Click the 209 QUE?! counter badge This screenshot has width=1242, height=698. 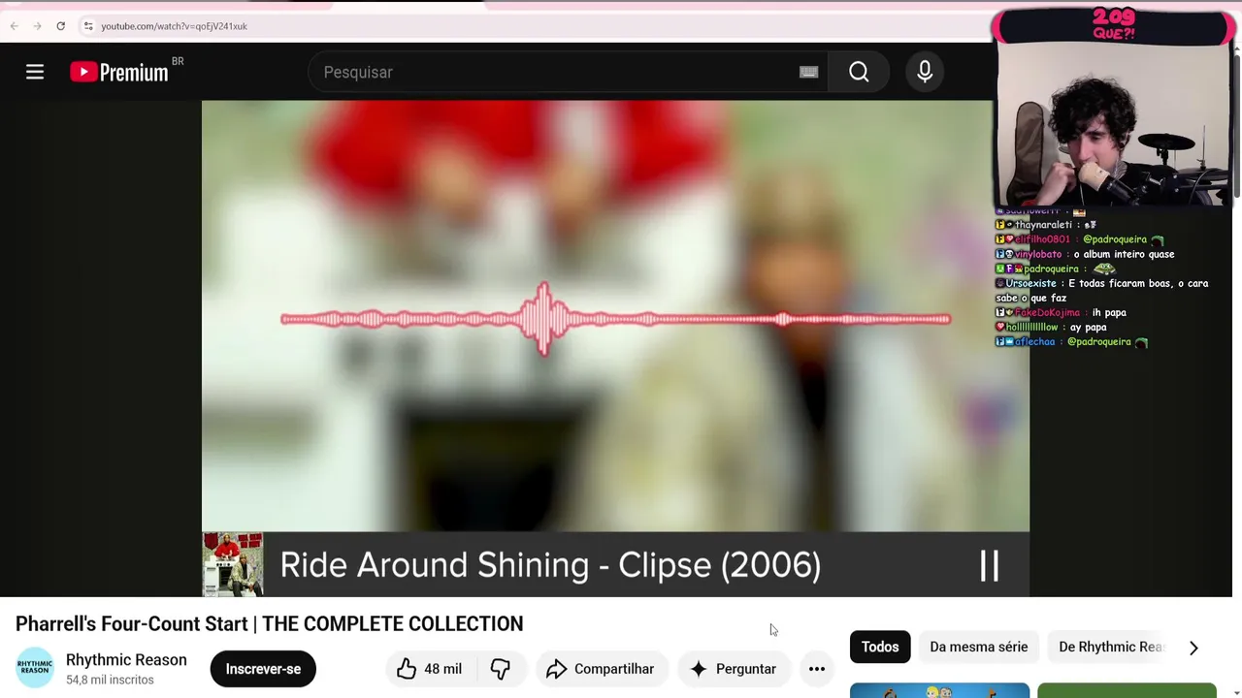coord(1113,25)
